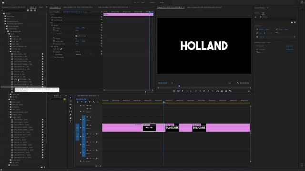Select the Hand tool
This screenshot has width=305, height=171.
pyautogui.click(x=71, y=118)
